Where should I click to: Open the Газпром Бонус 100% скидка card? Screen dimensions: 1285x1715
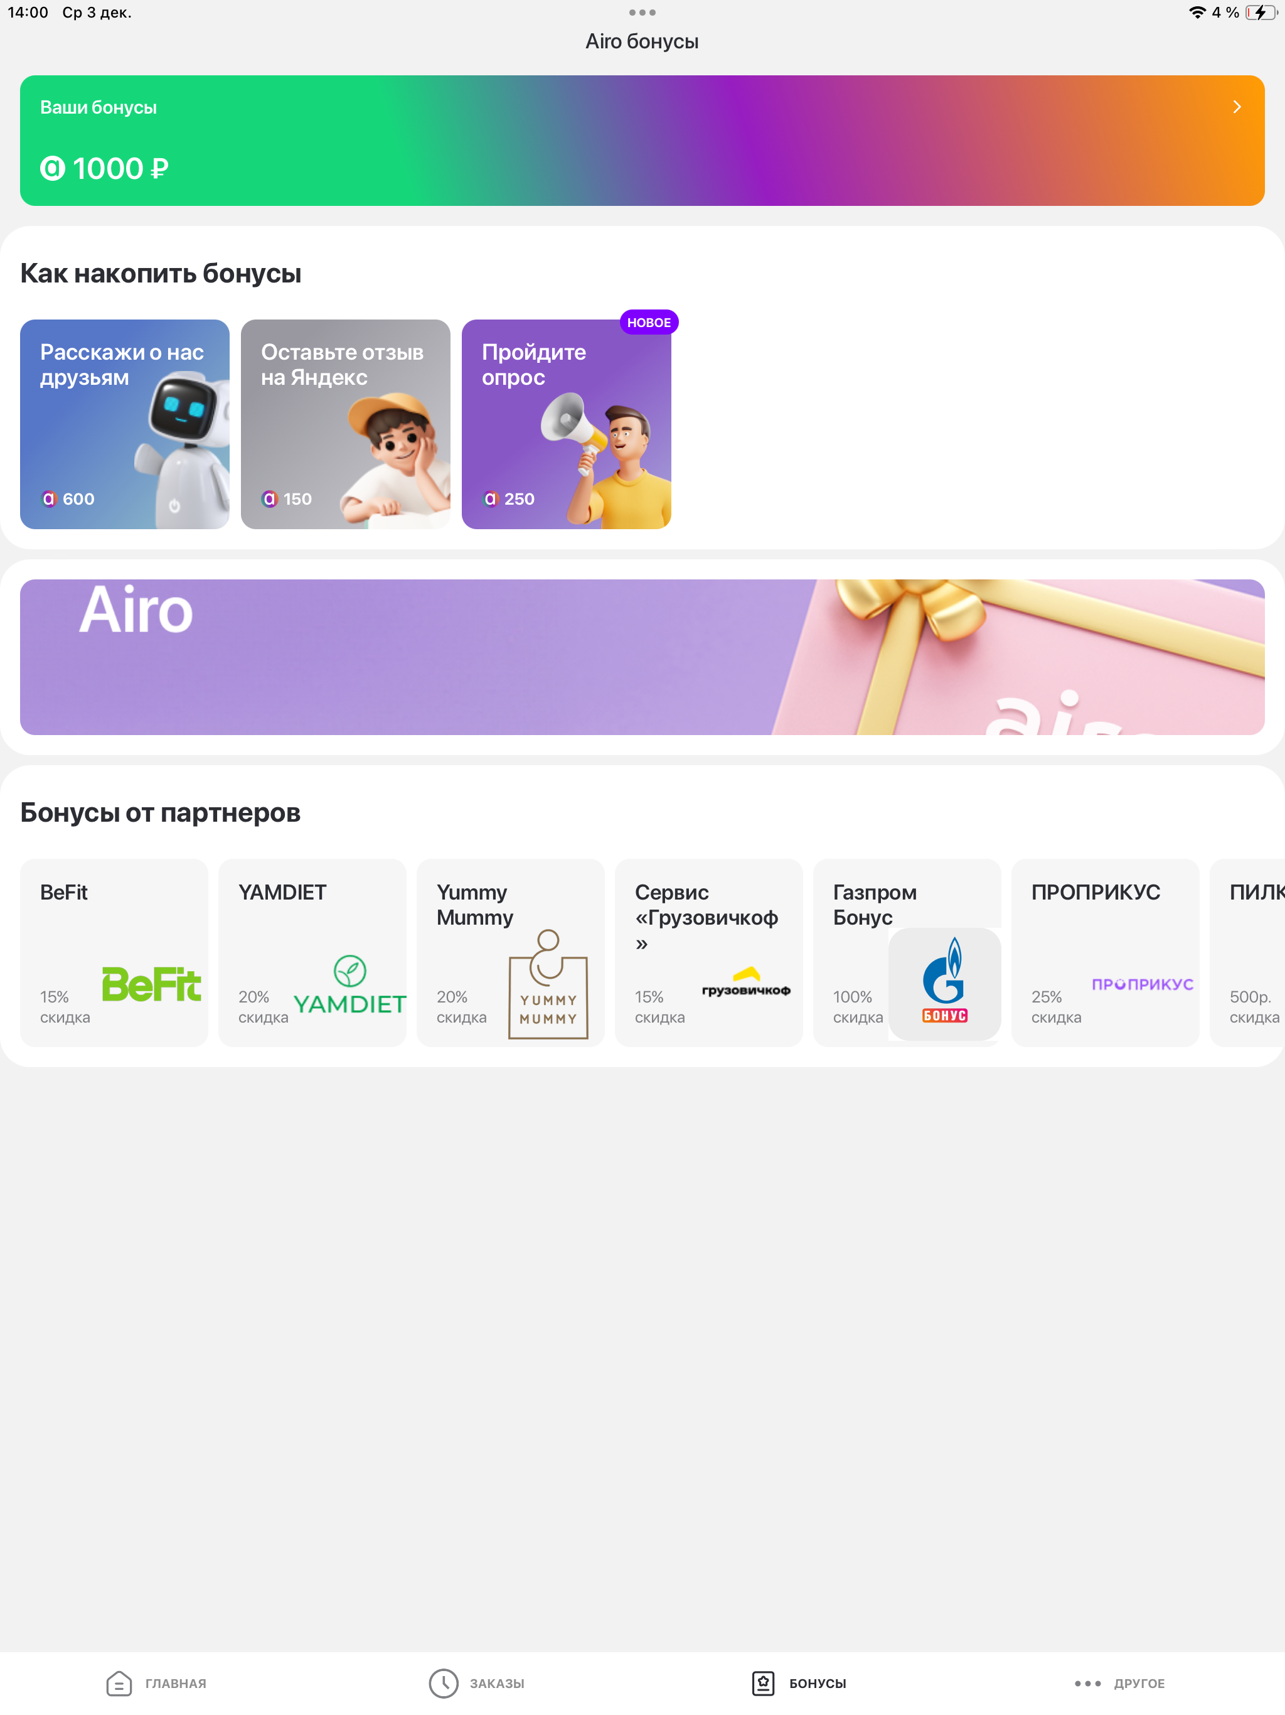pos(907,952)
